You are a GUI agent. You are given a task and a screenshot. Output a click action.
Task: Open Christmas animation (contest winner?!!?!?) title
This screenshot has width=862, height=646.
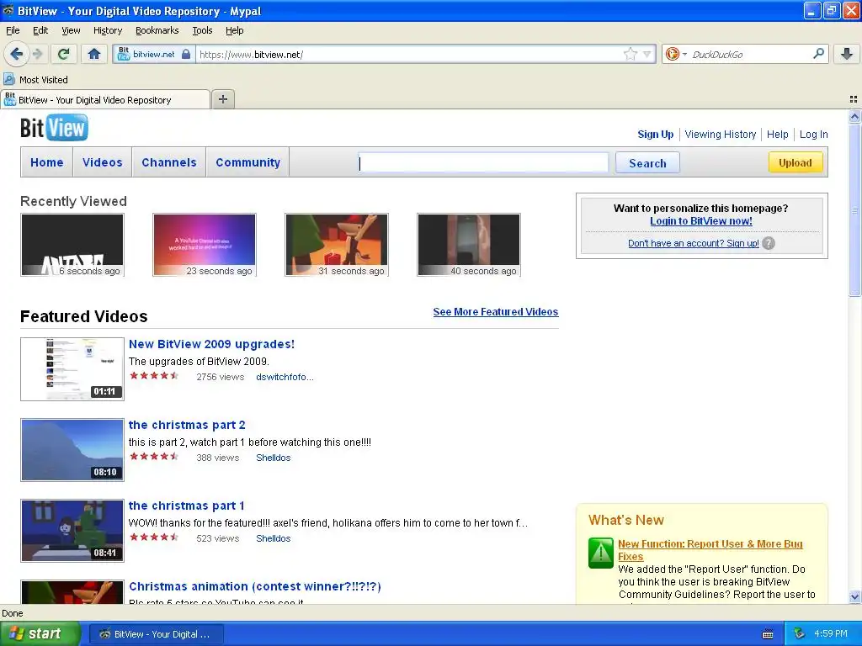click(x=255, y=586)
